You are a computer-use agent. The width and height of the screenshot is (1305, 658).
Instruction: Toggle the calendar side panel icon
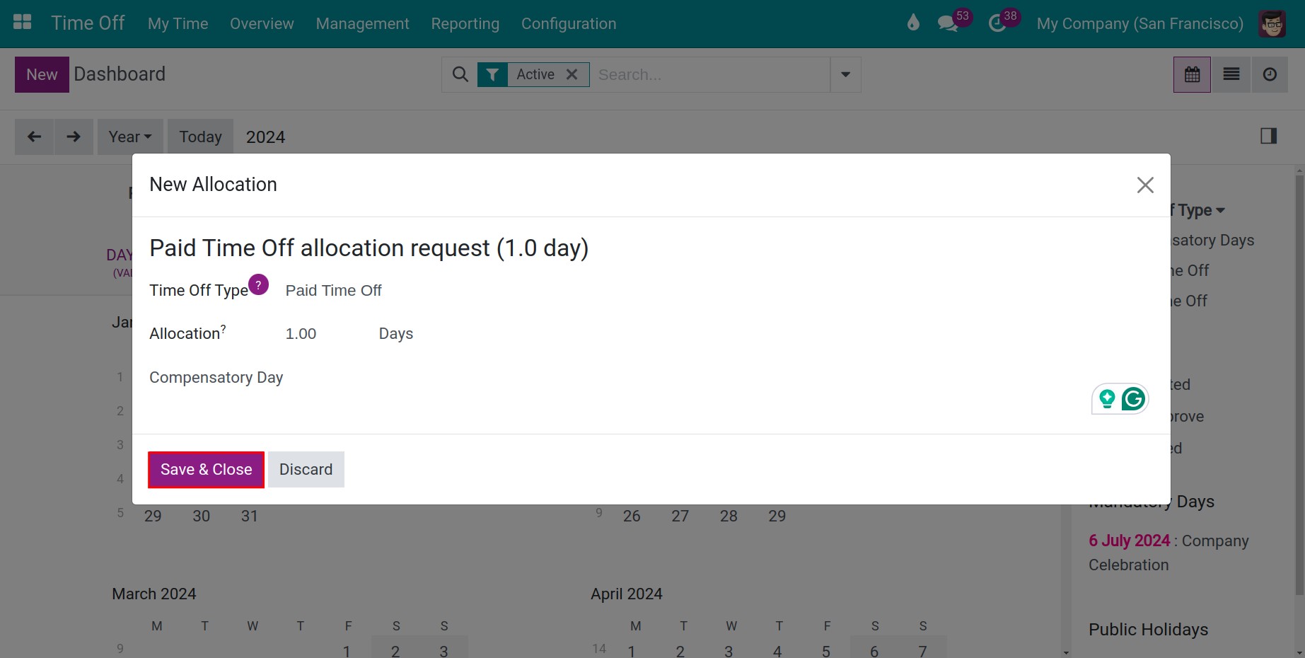pos(1269,136)
